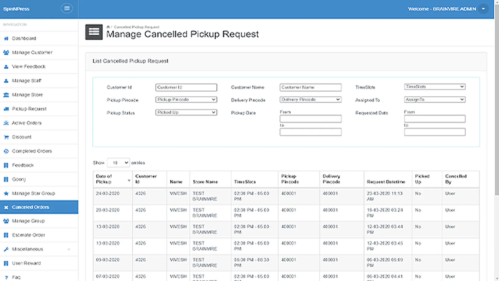Change the Show entries count dropdown
This screenshot has width=499, height=281.
[x=118, y=163]
